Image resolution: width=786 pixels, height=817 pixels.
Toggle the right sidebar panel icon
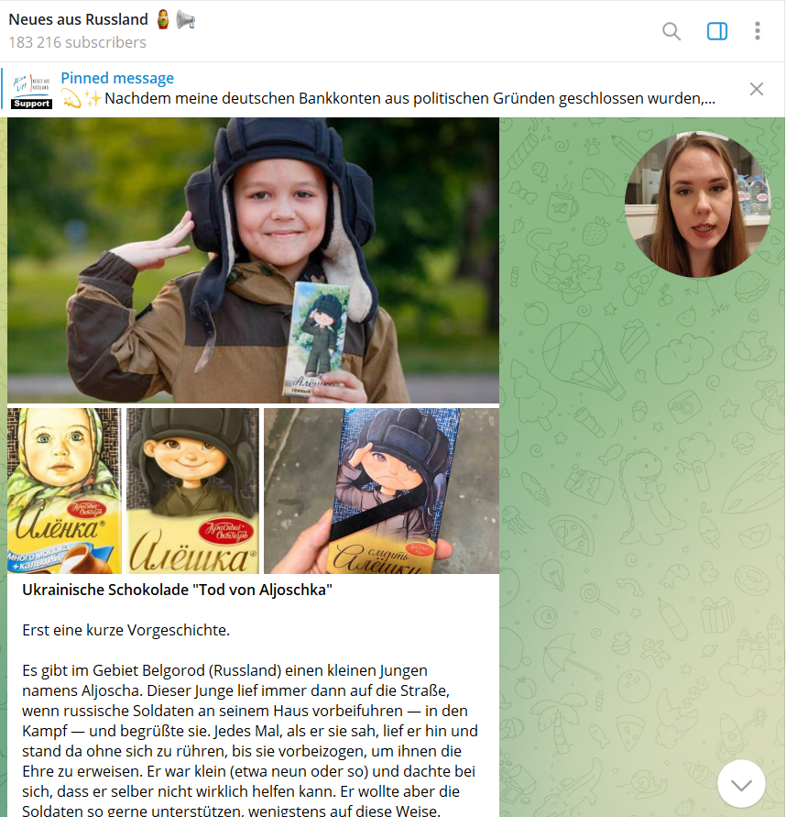716,31
